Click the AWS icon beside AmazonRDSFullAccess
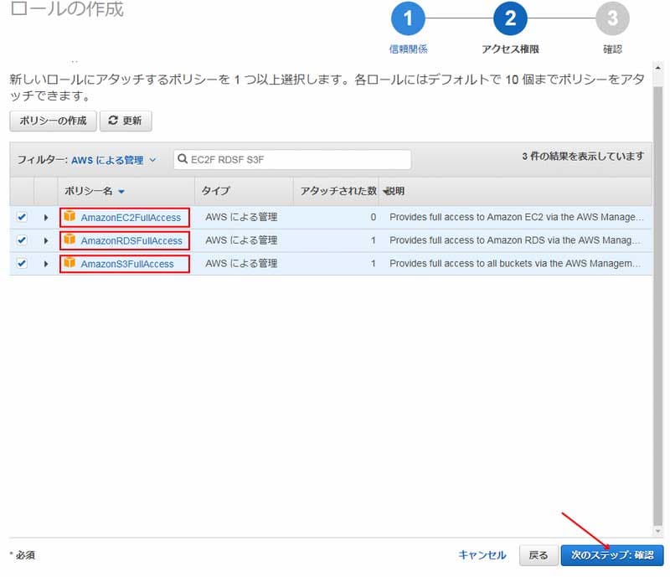Viewport: 670px width, 577px height. coord(67,241)
